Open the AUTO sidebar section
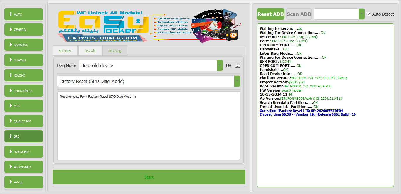 23,14
